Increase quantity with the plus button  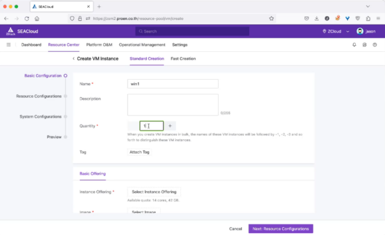170,126
